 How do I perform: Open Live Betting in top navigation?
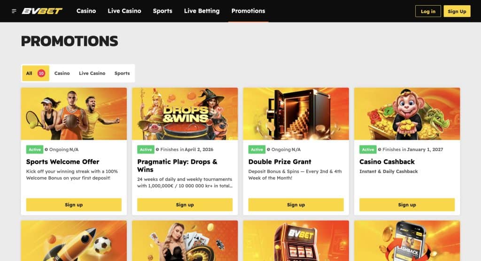(x=202, y=11)
